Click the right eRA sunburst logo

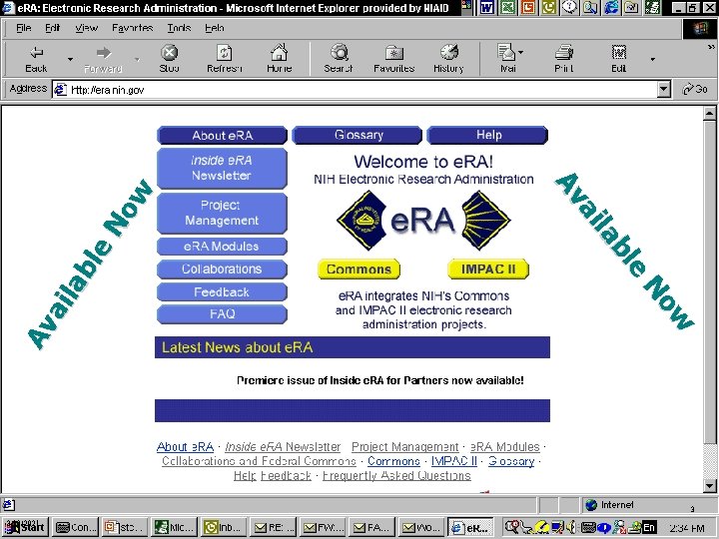[x=485, y=221]
